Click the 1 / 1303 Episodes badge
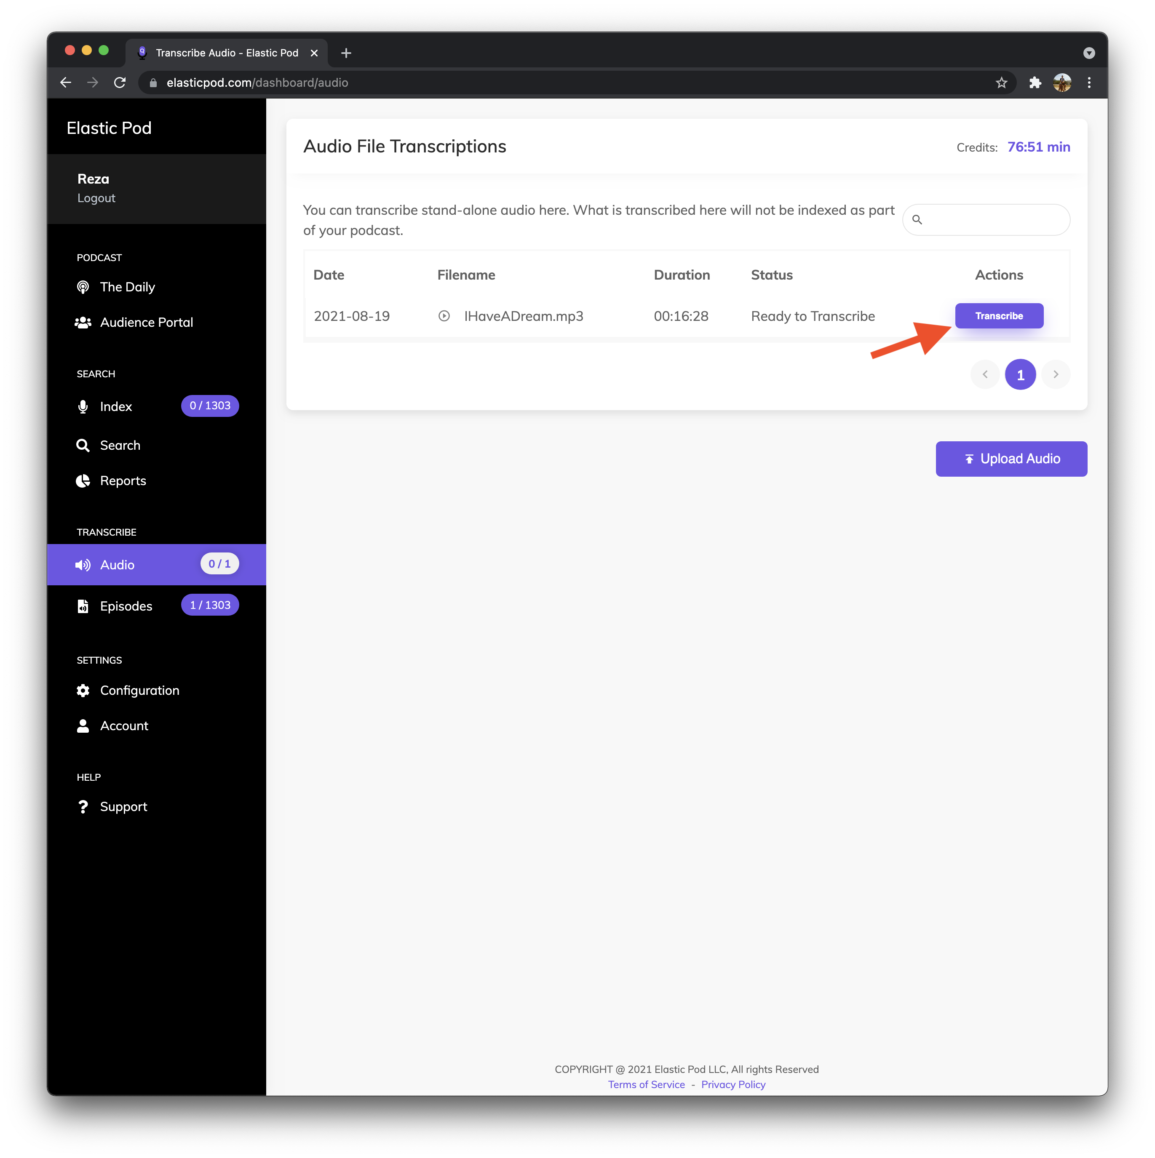 210,606
